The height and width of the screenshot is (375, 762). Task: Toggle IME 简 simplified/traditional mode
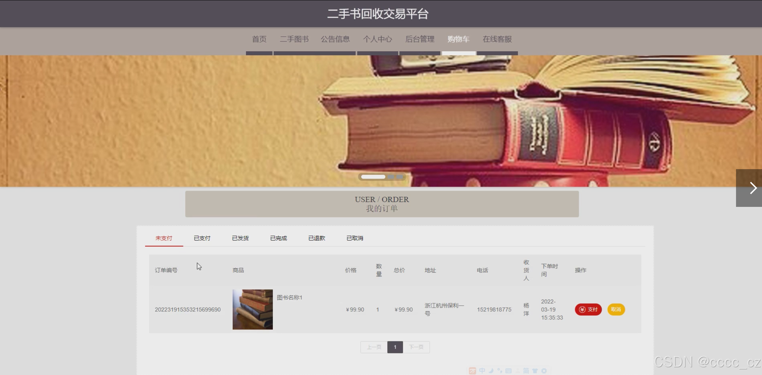coord(526,371)
